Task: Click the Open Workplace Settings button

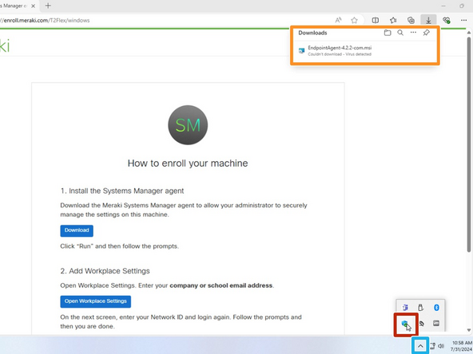Action: click(95, 301)
